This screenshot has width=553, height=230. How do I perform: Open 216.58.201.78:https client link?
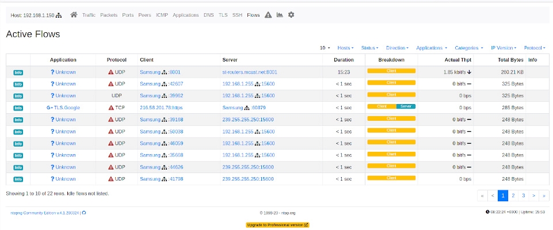click(x=161, y=108)
